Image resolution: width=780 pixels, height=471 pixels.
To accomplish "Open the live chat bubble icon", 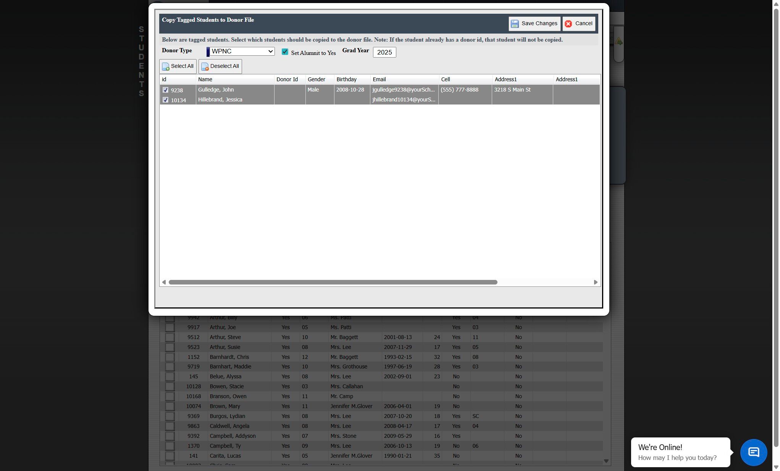I will [x=753, y=452].
